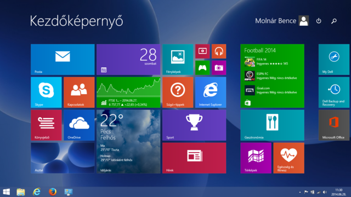Launch the My Dell tile
Image resolution: width=351 pixels, height=197 pixels.
point(334,60)
